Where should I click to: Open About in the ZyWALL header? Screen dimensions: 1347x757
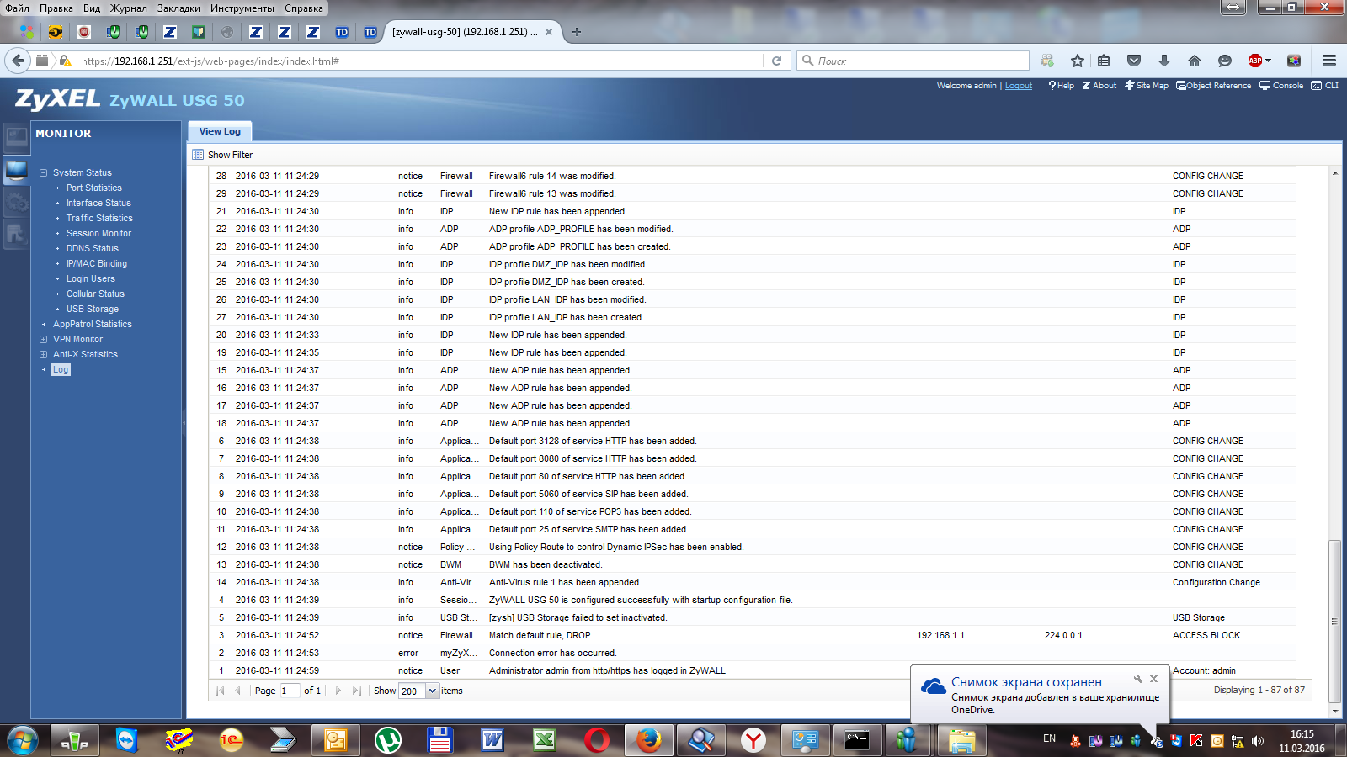1099,86
